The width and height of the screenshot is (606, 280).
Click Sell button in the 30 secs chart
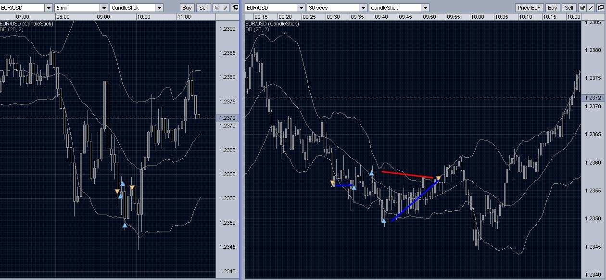[x=569, y=8]
